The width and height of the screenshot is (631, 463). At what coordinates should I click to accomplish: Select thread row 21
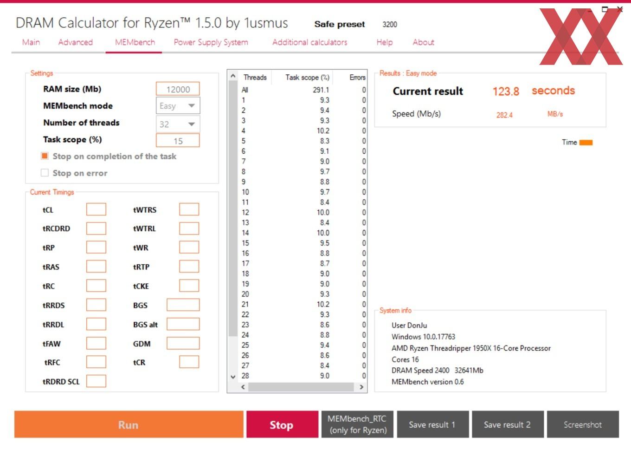(x=303, y=305)
